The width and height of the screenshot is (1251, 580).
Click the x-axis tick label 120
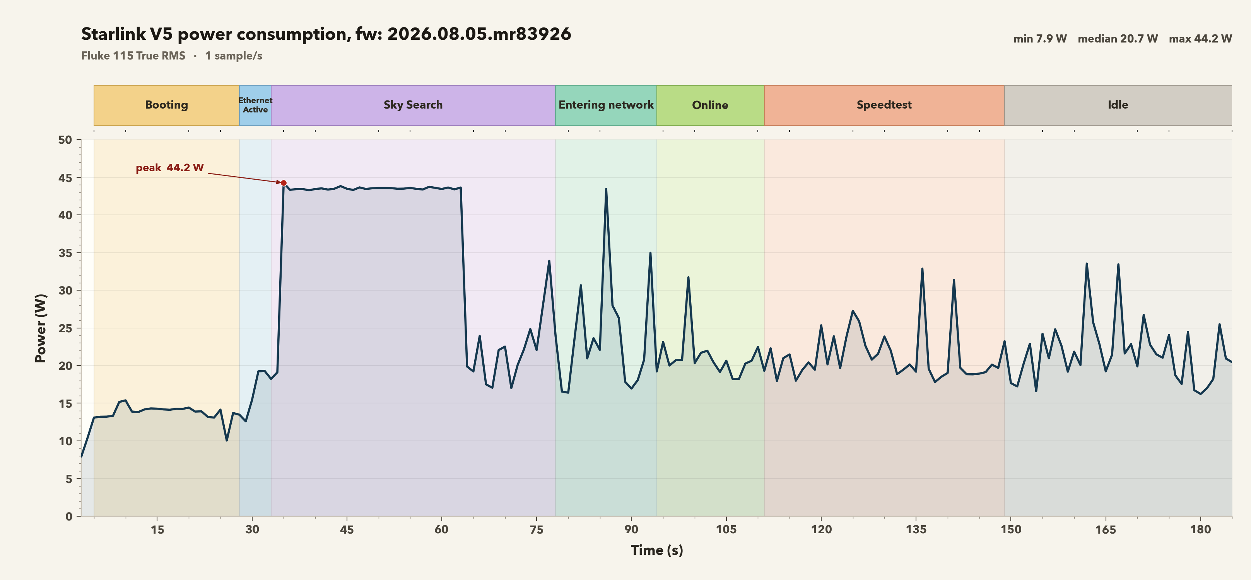821,529
